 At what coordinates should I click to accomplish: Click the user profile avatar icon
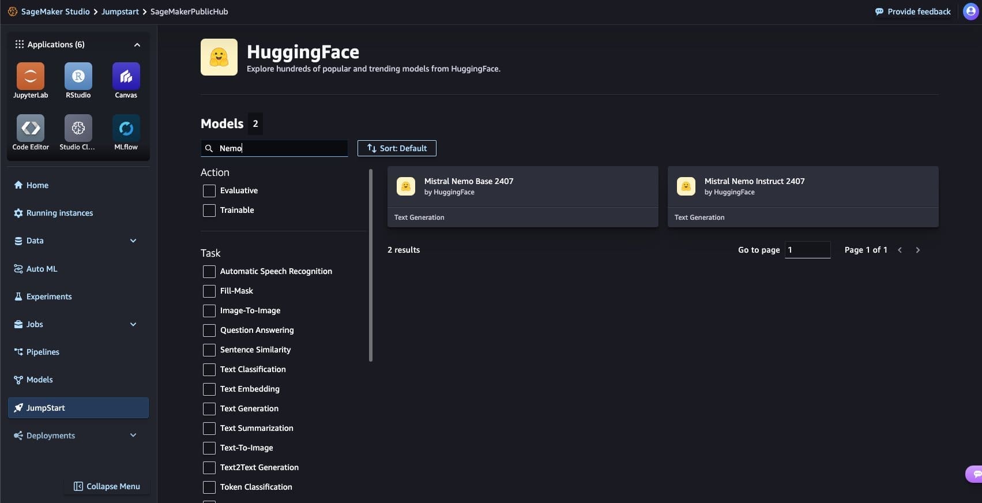coord(970,12)
